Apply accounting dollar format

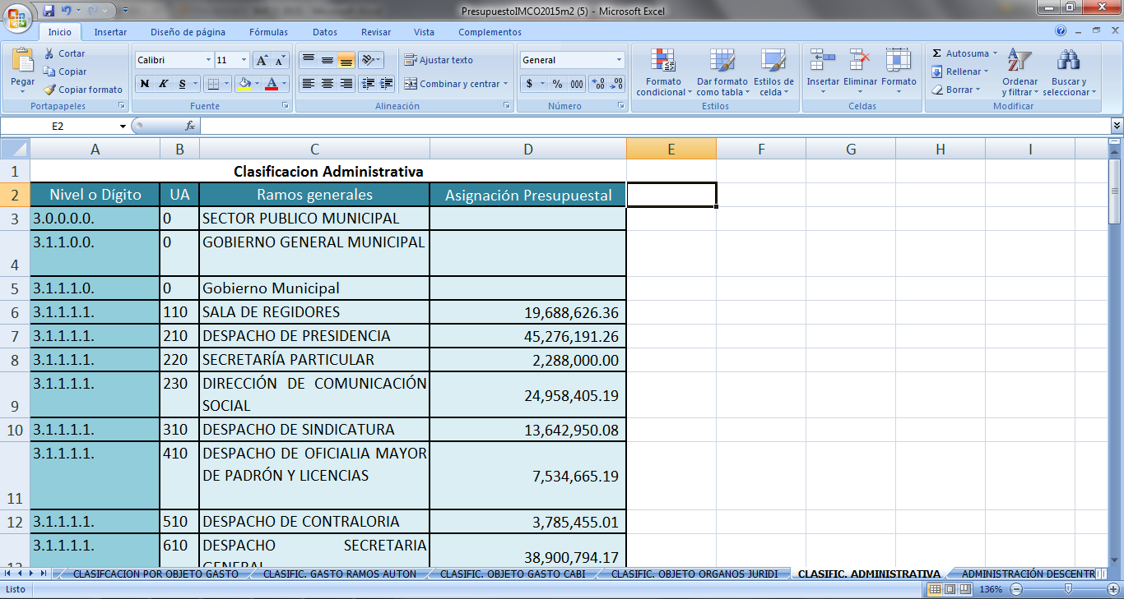click(530, 84)
